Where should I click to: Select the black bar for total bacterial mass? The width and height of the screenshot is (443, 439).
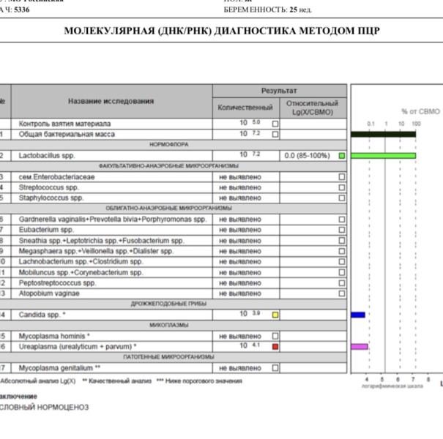384,135
